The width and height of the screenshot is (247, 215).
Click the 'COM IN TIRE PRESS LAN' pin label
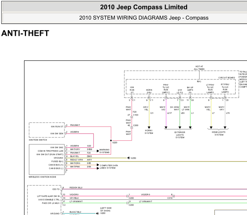pos(51,151)
